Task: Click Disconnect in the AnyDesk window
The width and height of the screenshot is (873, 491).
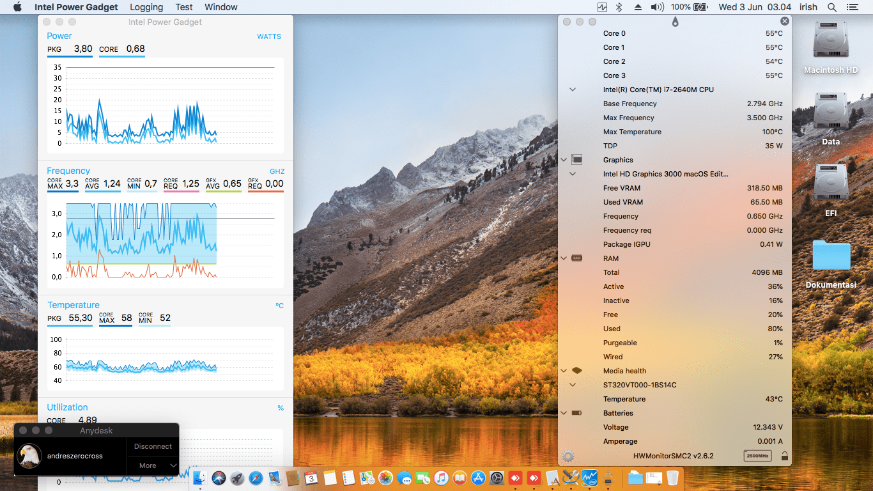Action: 153,446
